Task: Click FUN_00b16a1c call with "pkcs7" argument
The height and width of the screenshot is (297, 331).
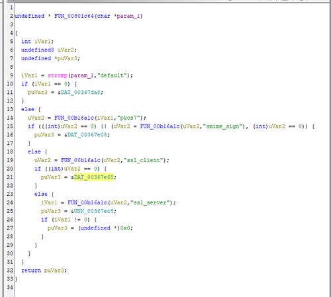Action: [x=74, y=118]
